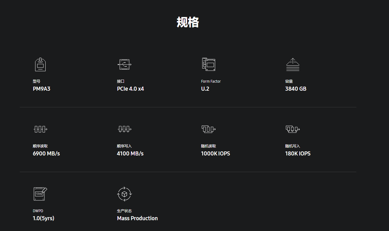Click the DWPD label
This screenshot has width=389, height=231.
pyautogui.click(x=38, y=211)
